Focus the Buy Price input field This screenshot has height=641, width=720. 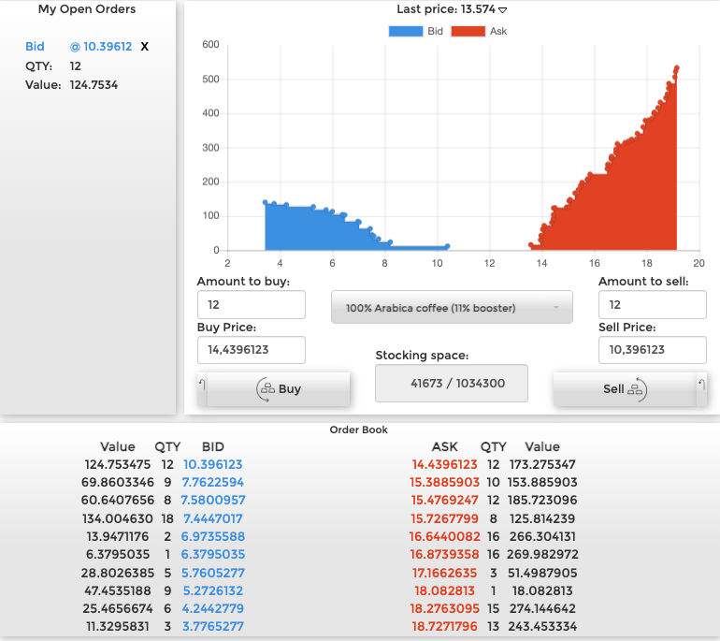252,350
